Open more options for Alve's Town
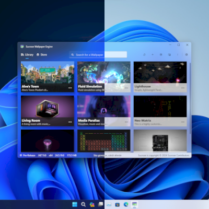The image size is (209, 209). tap(70, 88)
